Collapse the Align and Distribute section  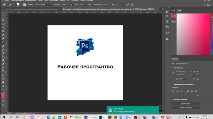click(172, 84)
